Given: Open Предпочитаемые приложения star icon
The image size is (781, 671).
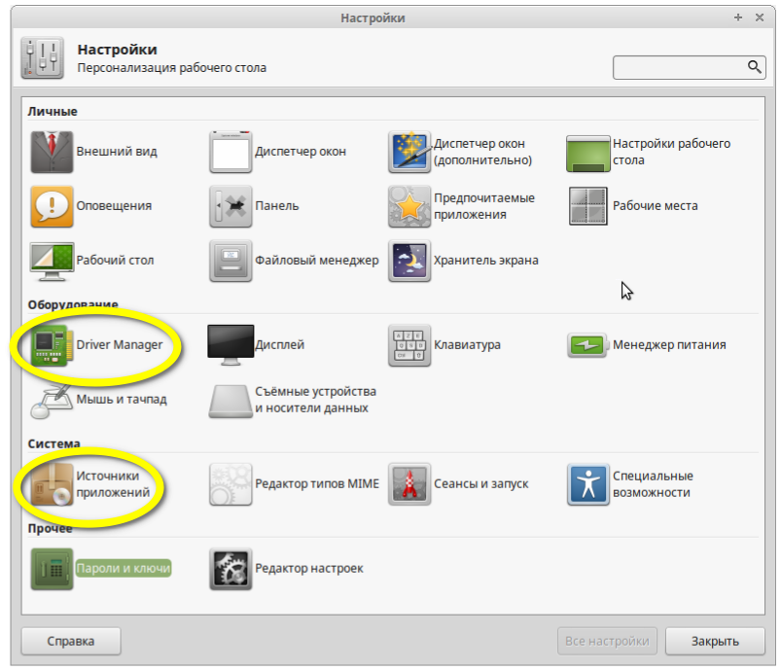Looking at the screenshot, I should [x=409, y=206].
